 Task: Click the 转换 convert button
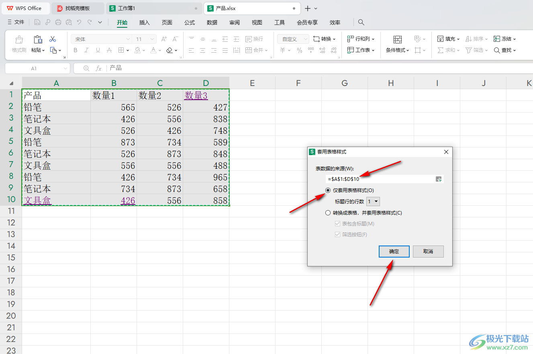pos(325,39)
